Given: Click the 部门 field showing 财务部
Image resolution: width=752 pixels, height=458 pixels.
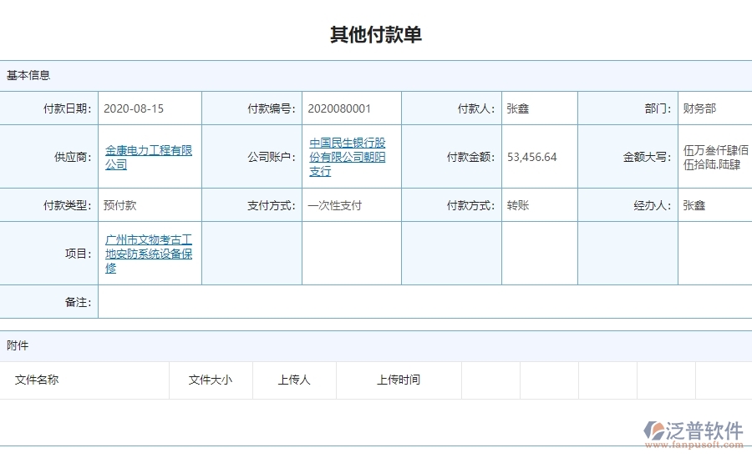Looking at the screenshot, I should 699,108.
